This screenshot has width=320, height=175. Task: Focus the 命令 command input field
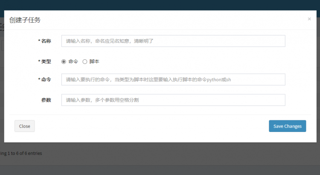[x=173, y=79]
